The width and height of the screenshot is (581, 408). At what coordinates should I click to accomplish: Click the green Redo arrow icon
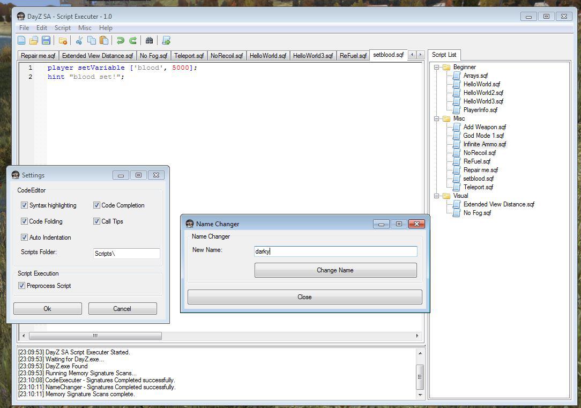pos(133,40)
